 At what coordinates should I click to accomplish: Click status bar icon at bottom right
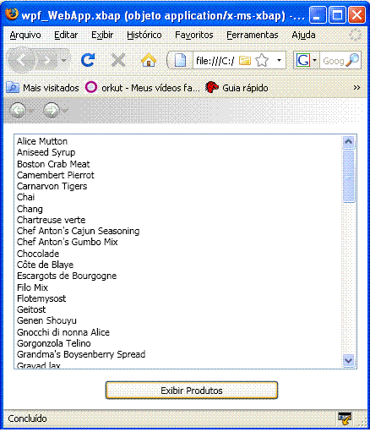pyautogui.click(x=345, y=418)
